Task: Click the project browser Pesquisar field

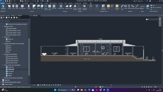Action: (15, 21)
